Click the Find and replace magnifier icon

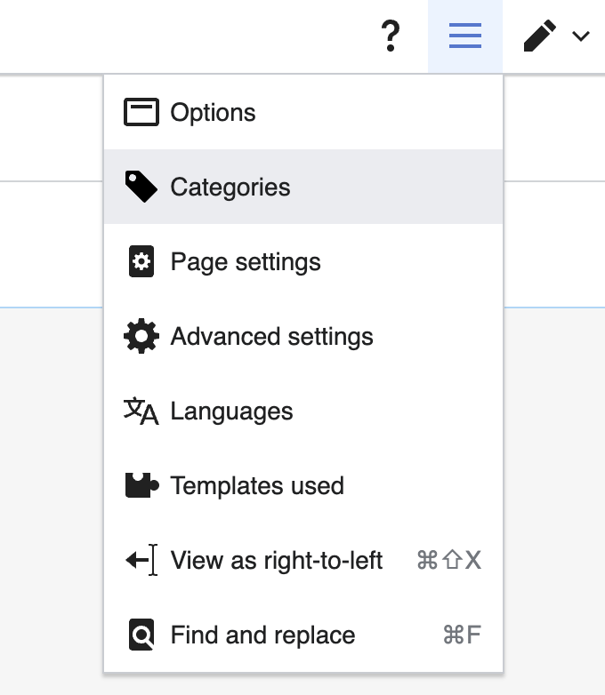(141, 635)
